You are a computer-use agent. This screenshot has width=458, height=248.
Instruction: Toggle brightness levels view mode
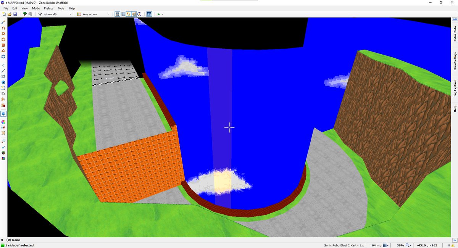pos(123,14)
